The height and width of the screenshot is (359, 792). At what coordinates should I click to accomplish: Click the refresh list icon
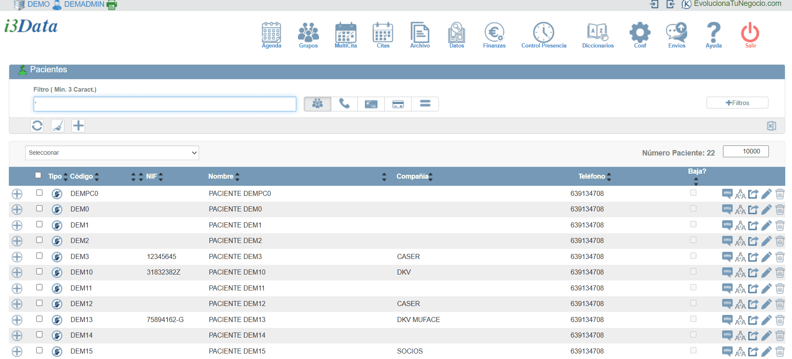click(x=37, y=126)
